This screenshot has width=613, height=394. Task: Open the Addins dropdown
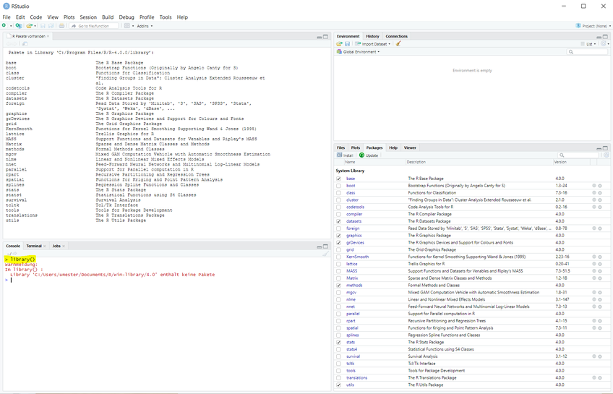click(x=145, y=26)
